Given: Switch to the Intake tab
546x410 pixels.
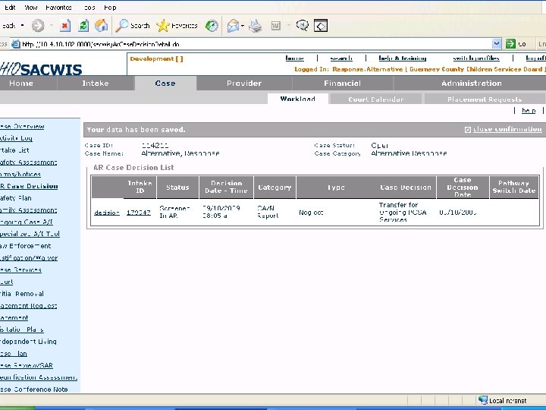Looking at the screenshot, I should click(96, 84).
